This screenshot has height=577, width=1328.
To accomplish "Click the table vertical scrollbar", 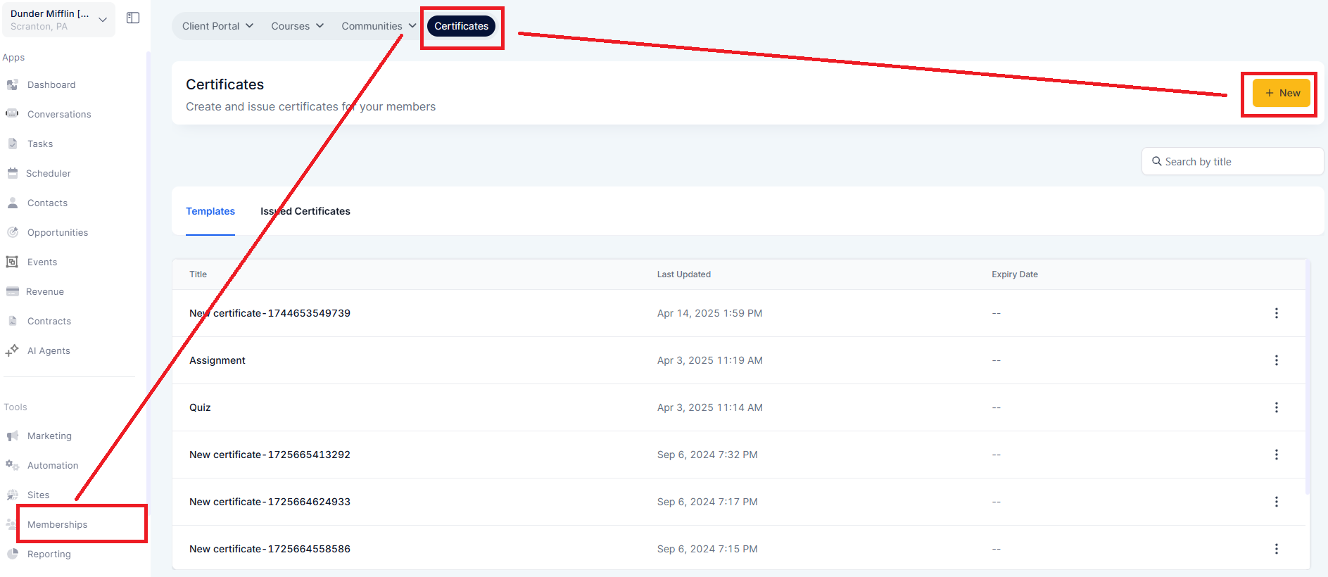I will (1308, 376).
